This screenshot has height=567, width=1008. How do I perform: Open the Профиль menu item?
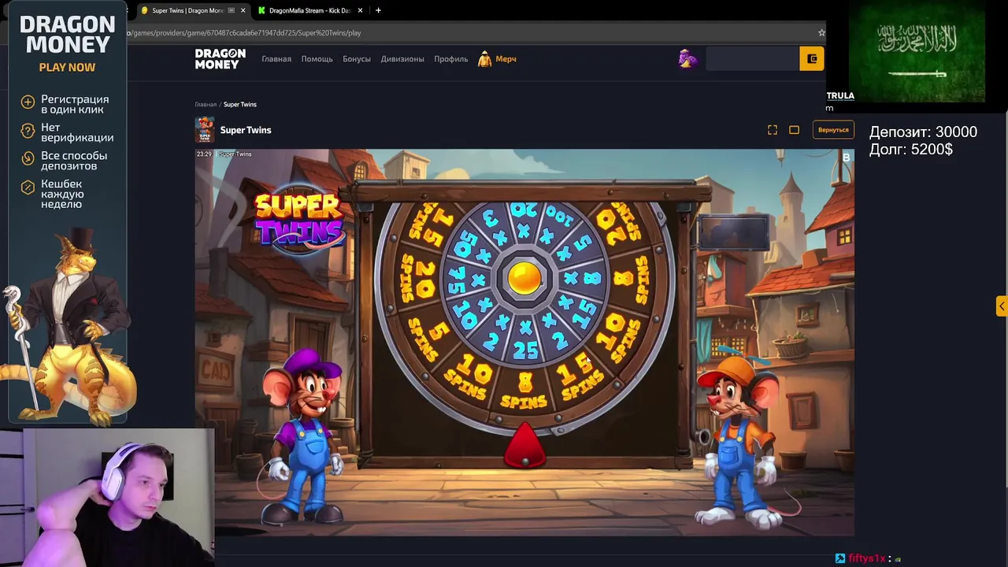point(451,59)
